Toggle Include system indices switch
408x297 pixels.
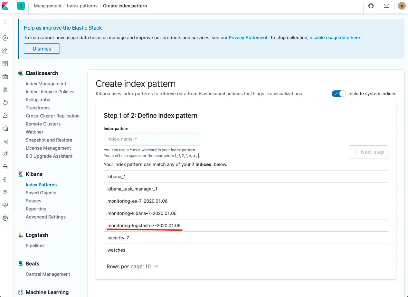(338, 94)
